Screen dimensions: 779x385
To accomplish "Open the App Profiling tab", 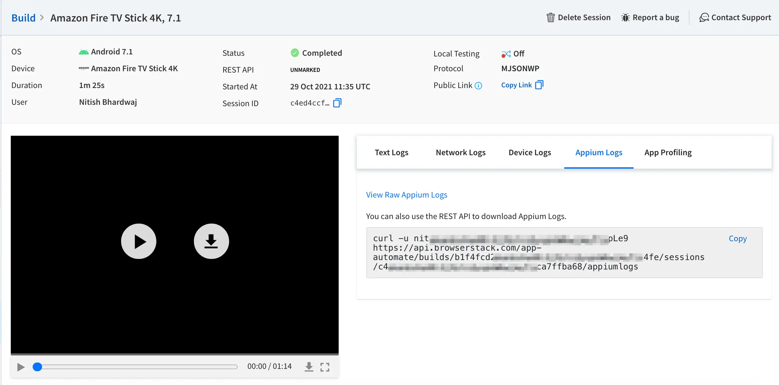I will (x=668, y=153).
